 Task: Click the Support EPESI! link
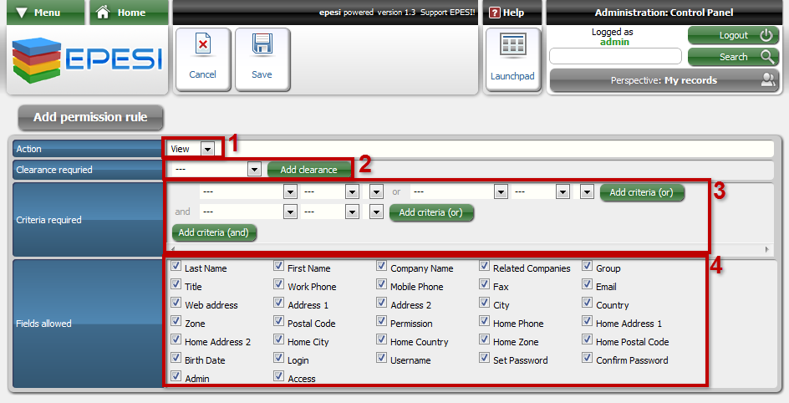(x=447, y=13)
